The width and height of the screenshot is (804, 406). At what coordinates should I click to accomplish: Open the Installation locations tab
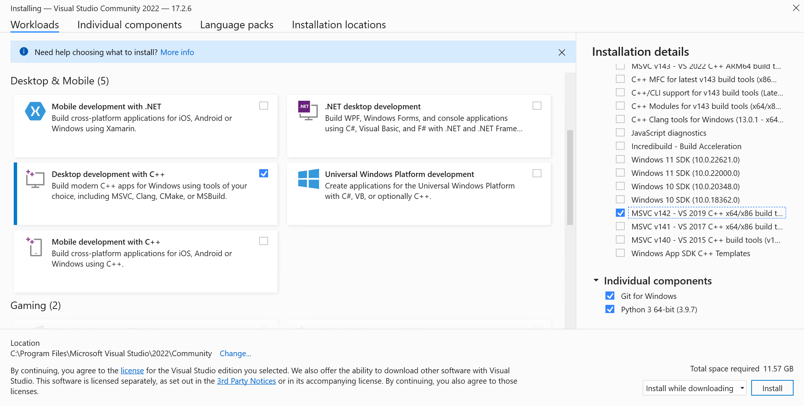click(339, 25)
